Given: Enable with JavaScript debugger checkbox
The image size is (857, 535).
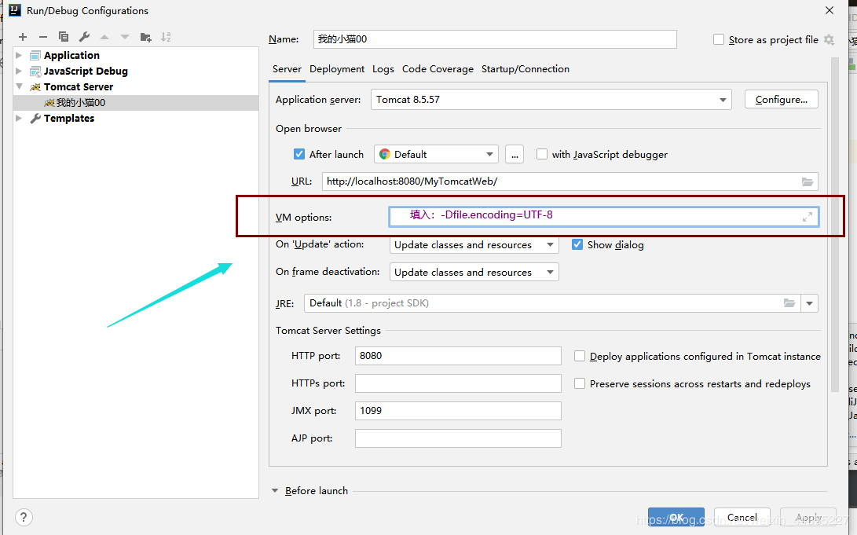Looking at the screenshot, I should tap(542, 155).
